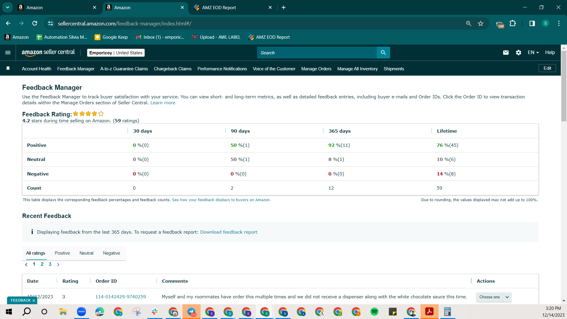
Task: Open Adobe Acrobat from the taskbar
Action: click(x=429, y=312)
